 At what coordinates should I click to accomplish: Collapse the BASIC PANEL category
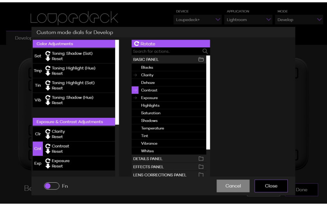169,59
